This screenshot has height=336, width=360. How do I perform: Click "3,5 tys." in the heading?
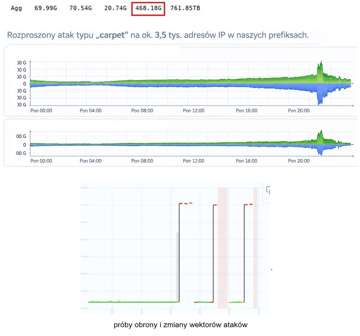point(168,35)
